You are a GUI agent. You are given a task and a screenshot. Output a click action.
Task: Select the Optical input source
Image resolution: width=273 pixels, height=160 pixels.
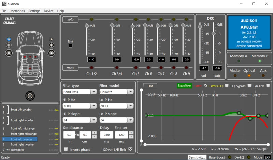[x=249, y=75]
